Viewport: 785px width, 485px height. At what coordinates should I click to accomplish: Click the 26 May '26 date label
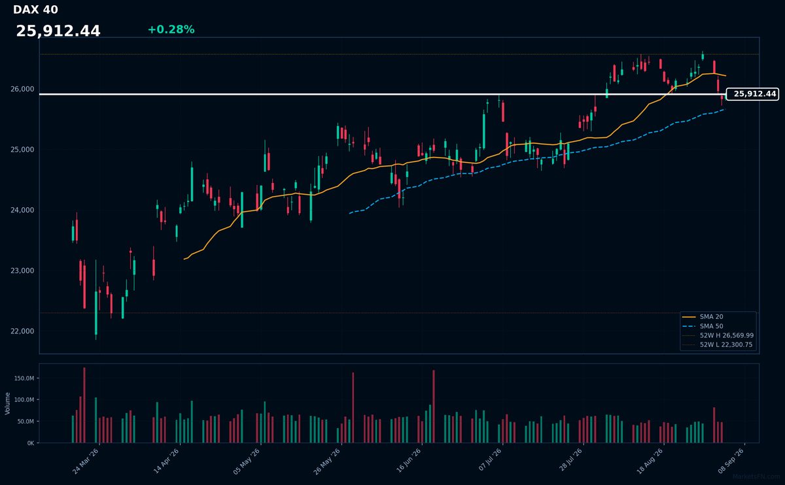pos(327,461)
